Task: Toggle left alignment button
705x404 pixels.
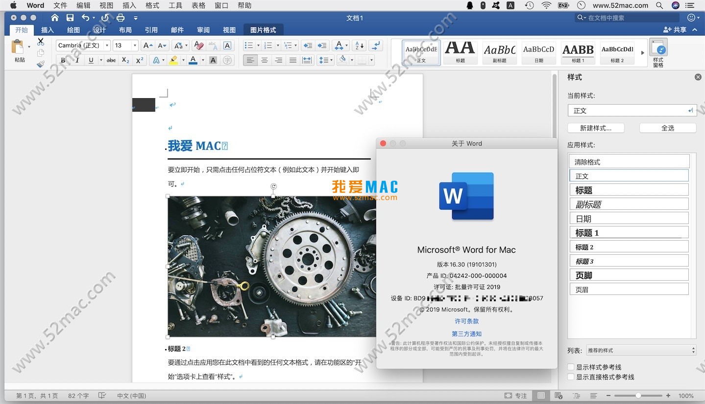Action: click(x=250, y=60)
